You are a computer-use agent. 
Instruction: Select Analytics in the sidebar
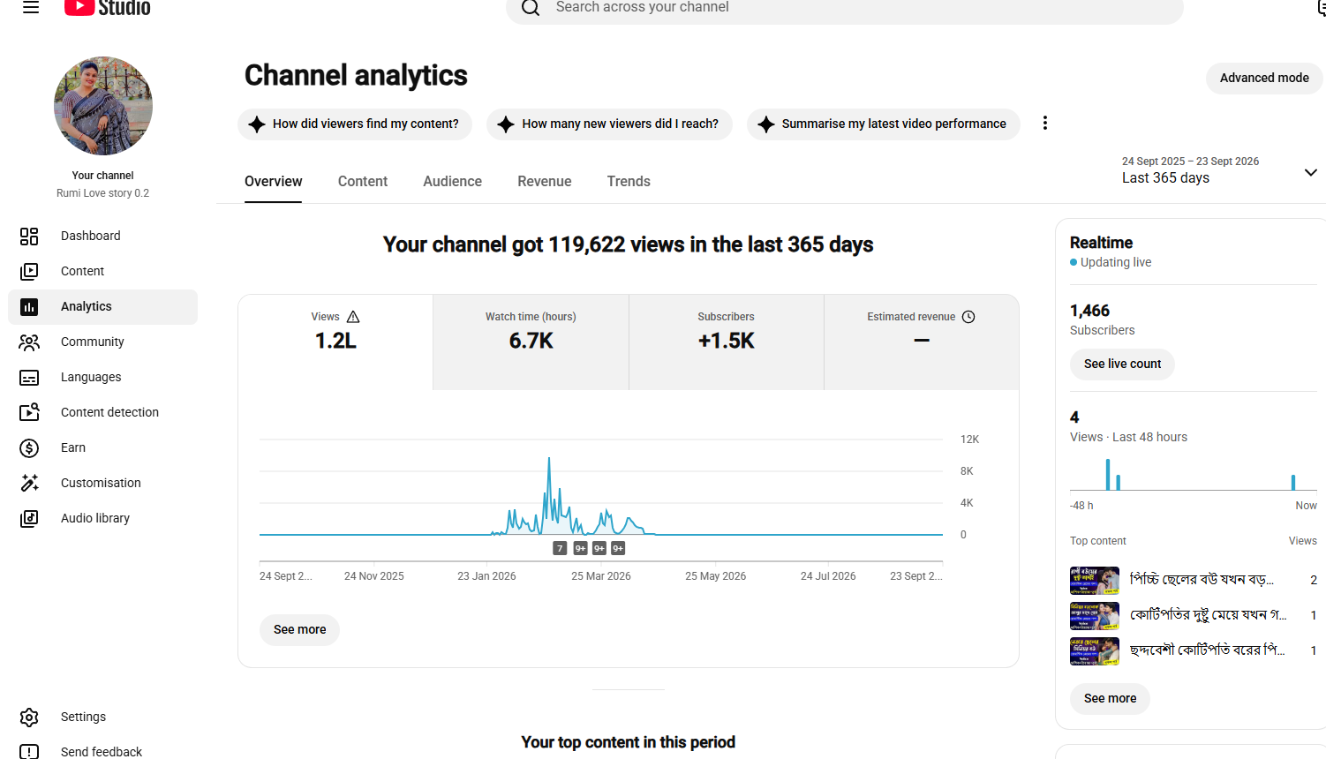click(102, 306)
